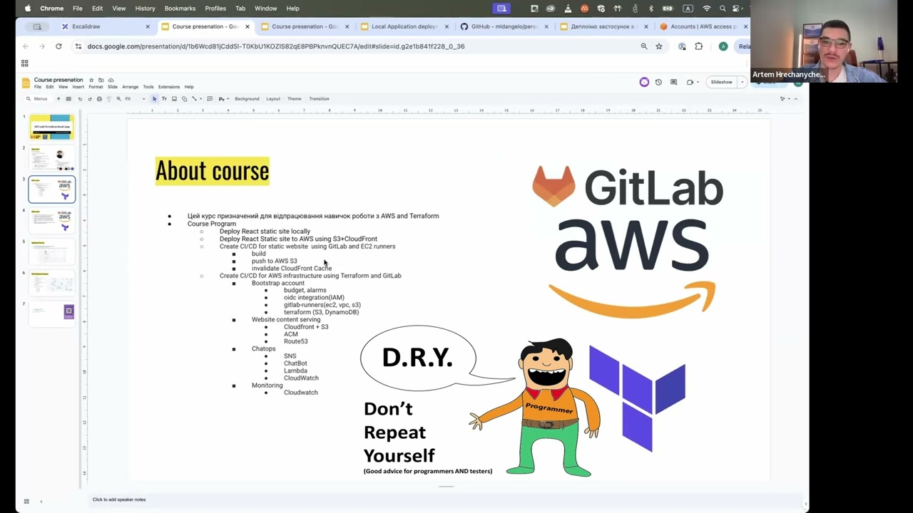
Task: Undo the last action
Action: [80, 98]
